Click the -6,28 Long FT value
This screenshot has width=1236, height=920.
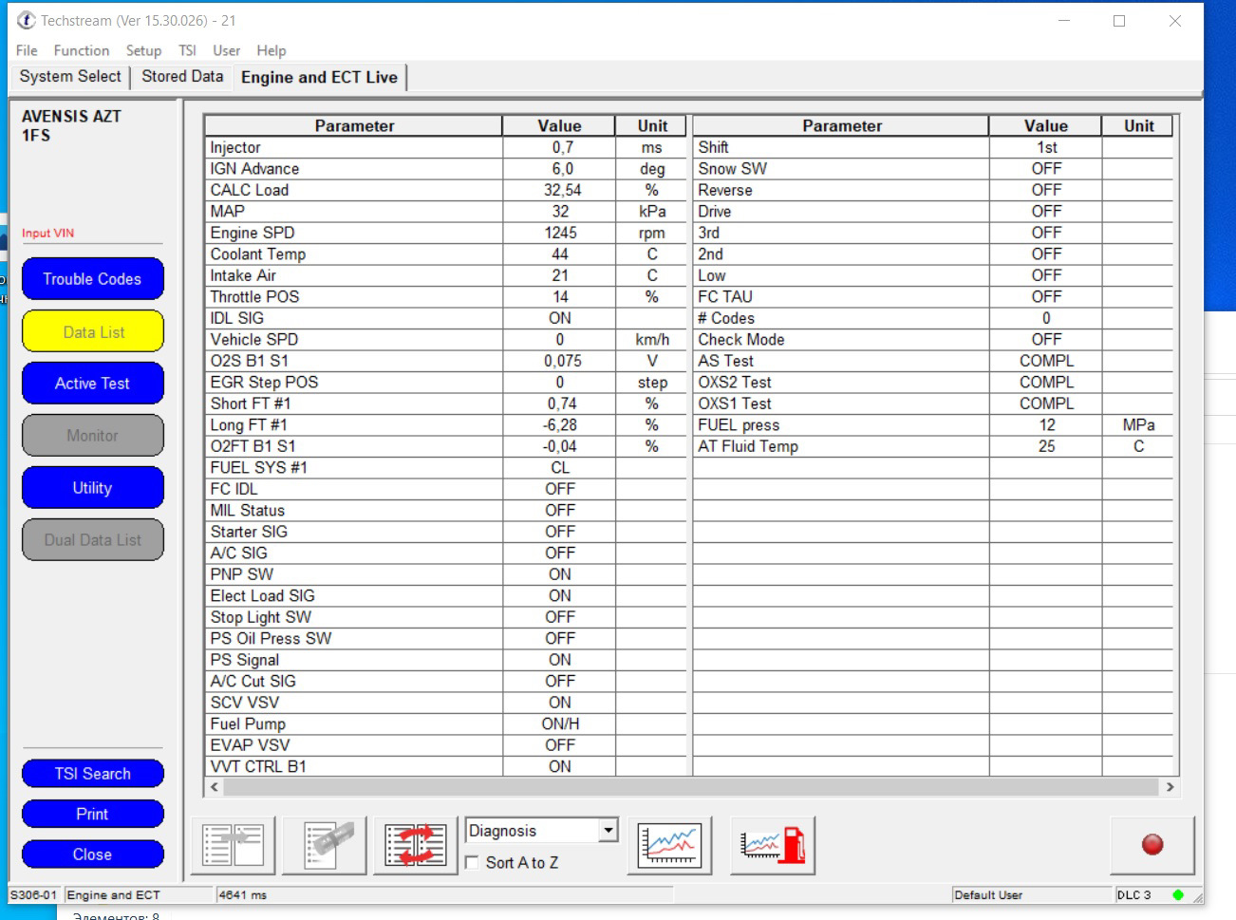[560, 425]
